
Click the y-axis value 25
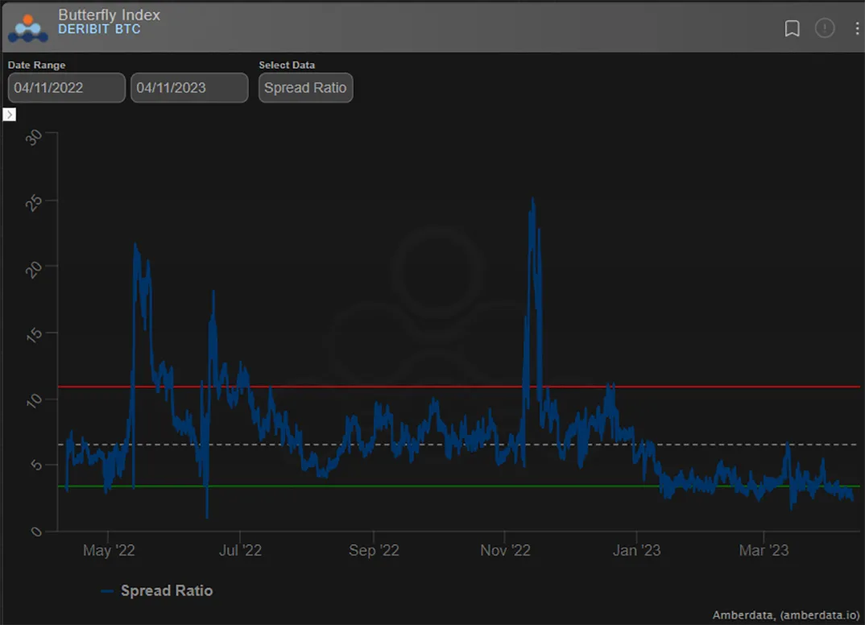pos(34,204)
